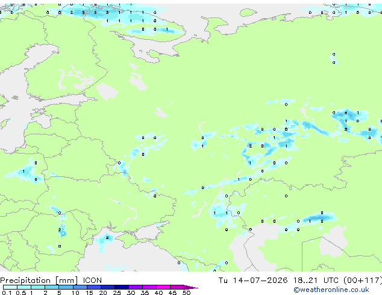
Task: Click the 5–10 mm legend swatch
Action: point(66,287)
